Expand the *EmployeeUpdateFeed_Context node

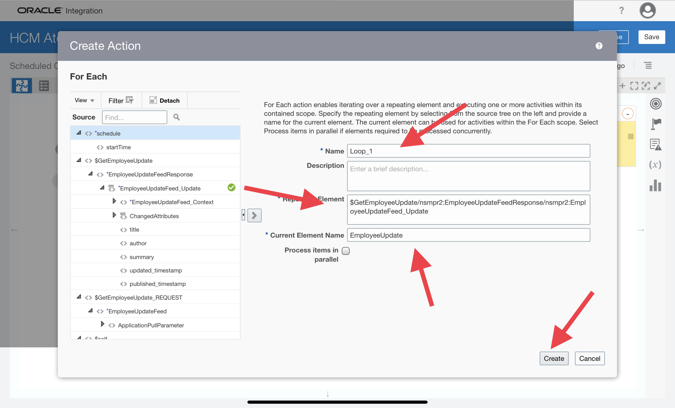tap(114, 201)
